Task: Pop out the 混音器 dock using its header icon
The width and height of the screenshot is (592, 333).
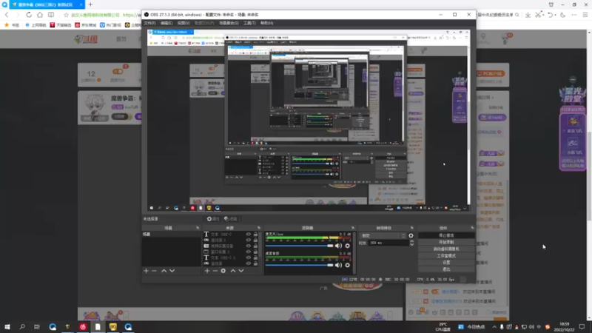Action: [353, 228]
